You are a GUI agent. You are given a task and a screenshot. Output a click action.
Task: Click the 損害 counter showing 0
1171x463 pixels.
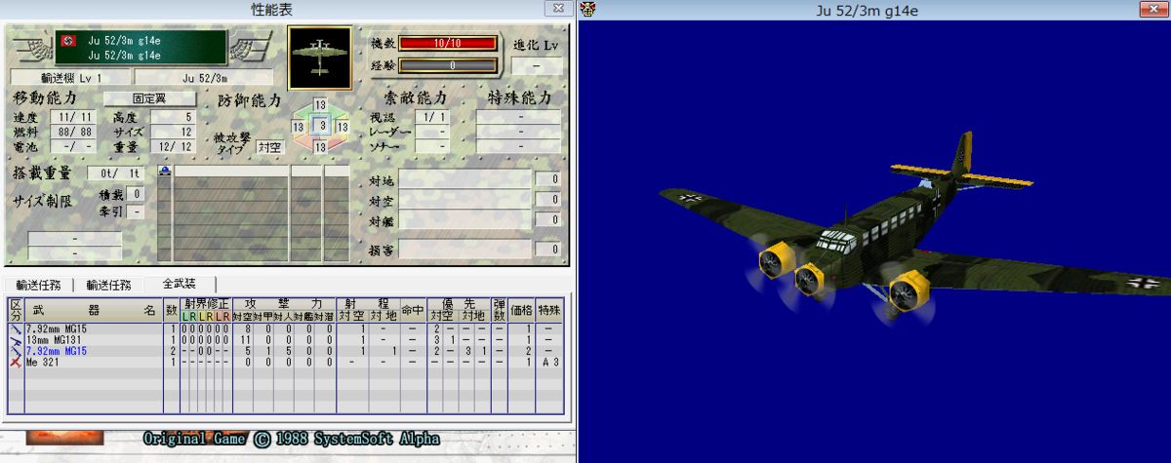tap(549, 249)
